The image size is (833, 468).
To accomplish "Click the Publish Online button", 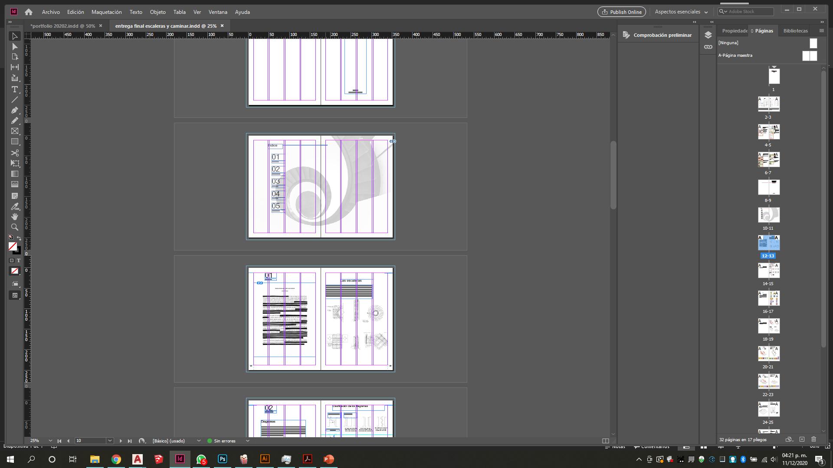I will (621, 12).
